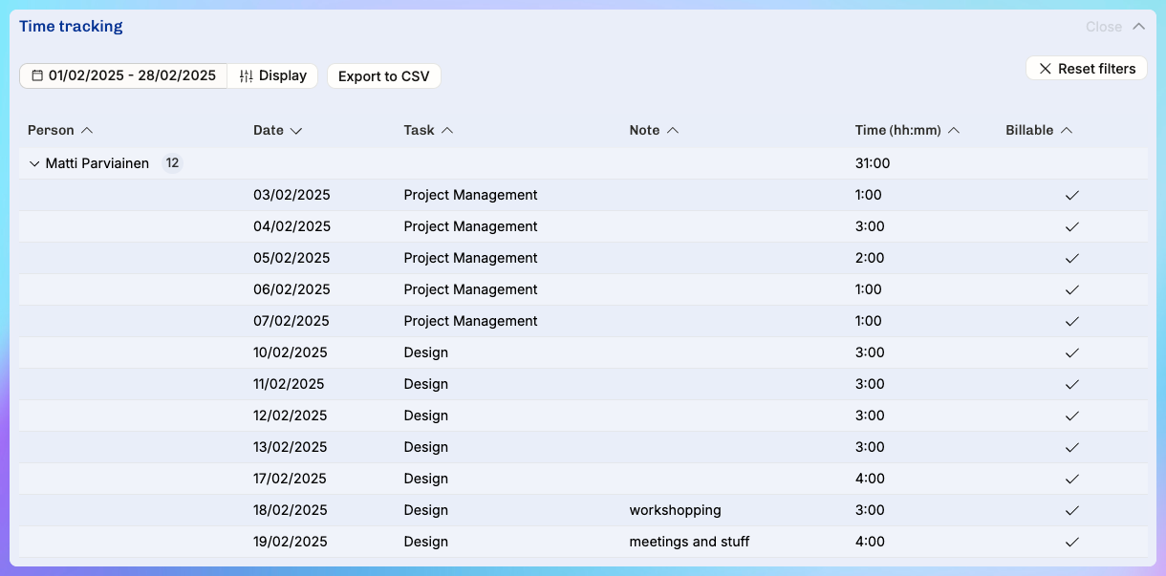Click the calendar icon in date range
This screenshot has height=576, width=1166.
pyautogui.click(x=37, y=75)
